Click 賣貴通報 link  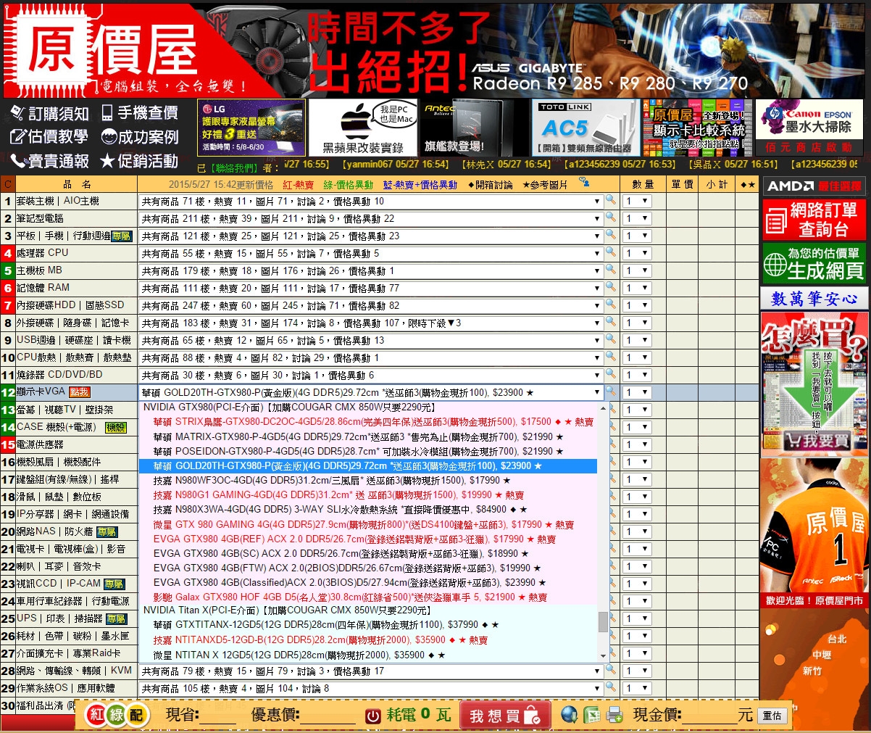point(50,161)
